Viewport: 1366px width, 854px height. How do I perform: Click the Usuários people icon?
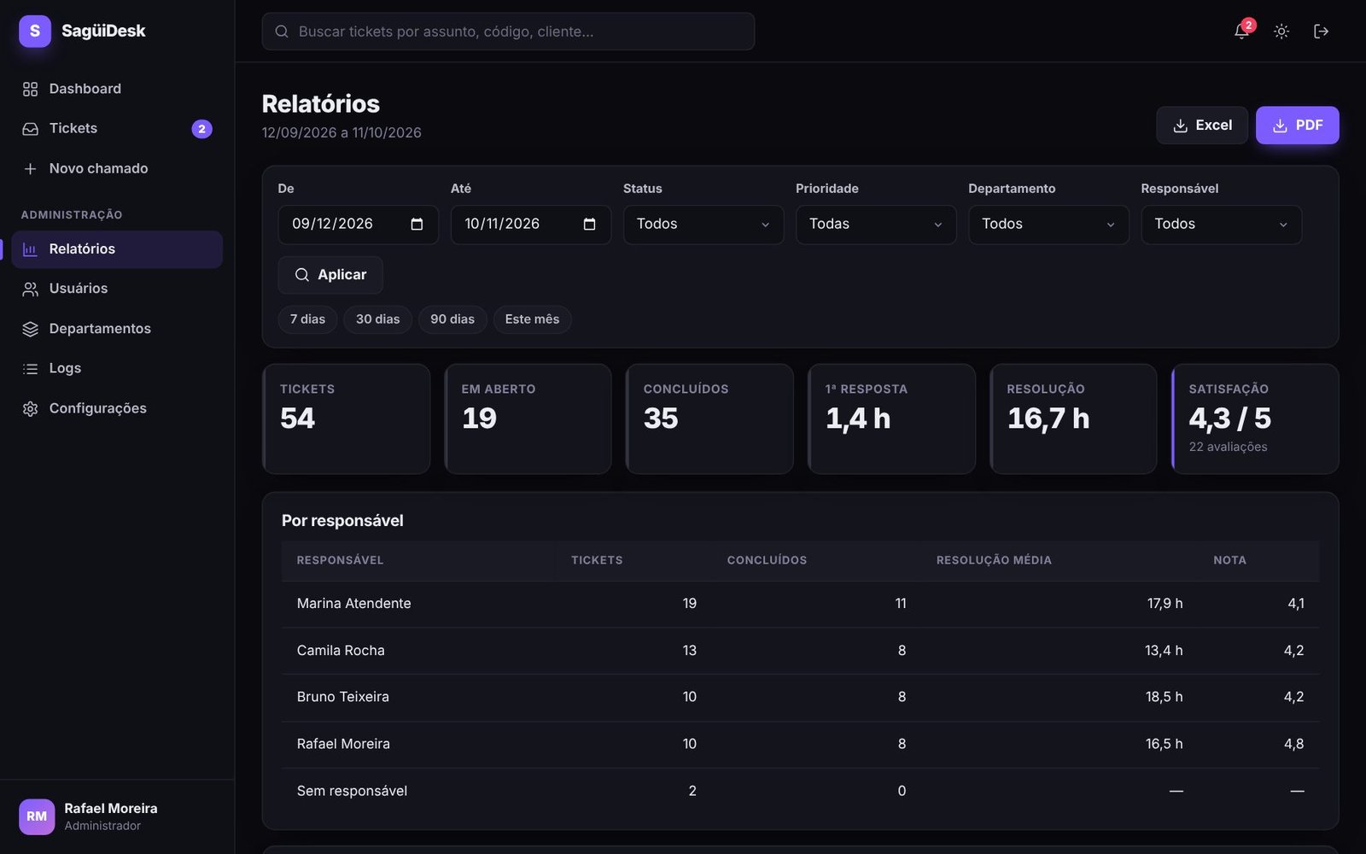pyautogui.click(x=30, y=289)
